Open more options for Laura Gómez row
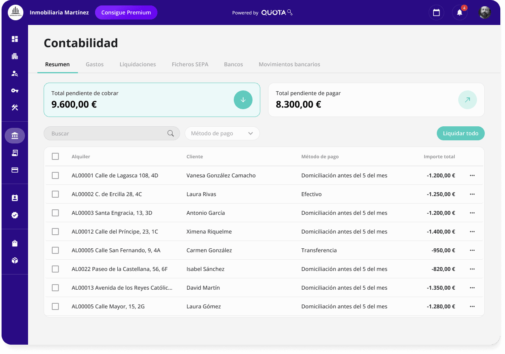The height and width of the screenshot is (354, 505). pos(472,306)
